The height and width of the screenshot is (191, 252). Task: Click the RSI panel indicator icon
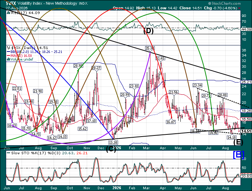[8, 13]
